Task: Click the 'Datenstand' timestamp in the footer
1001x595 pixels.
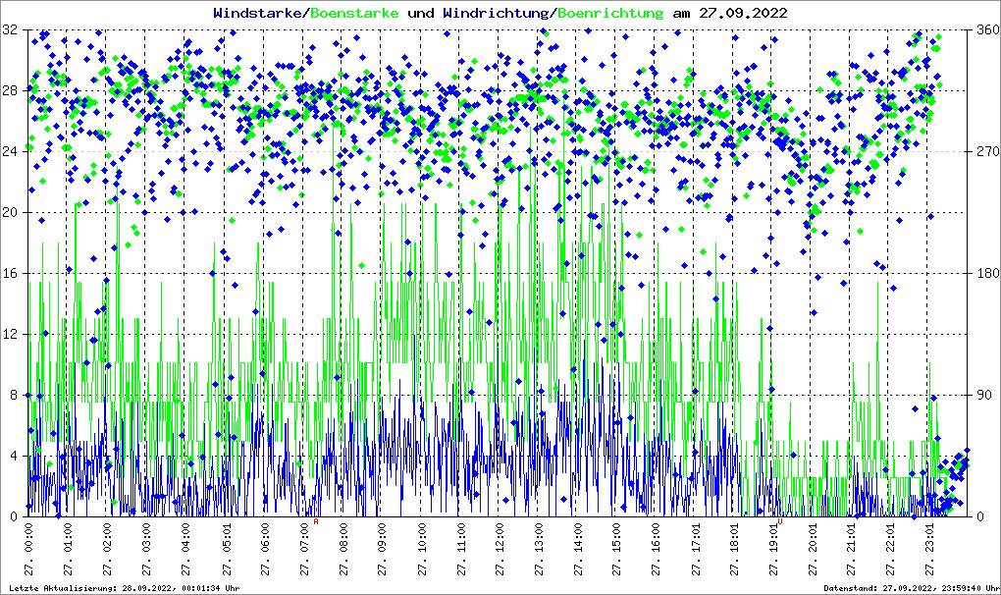Action: point(909,588)
